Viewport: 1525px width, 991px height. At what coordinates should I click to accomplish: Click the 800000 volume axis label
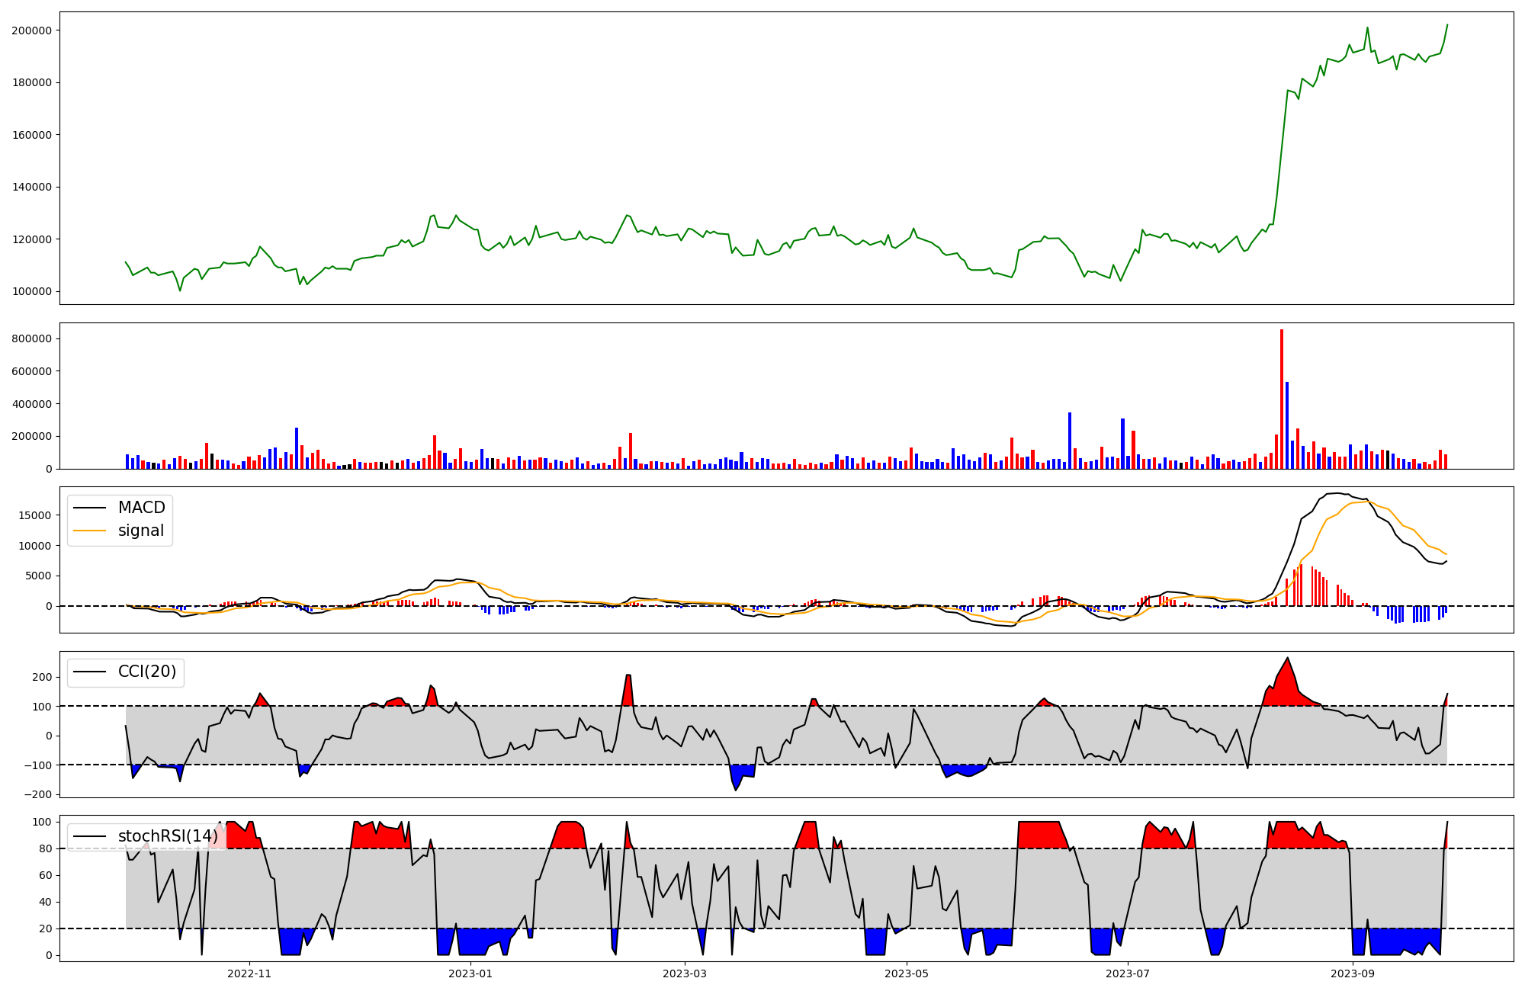pos(31,338)
